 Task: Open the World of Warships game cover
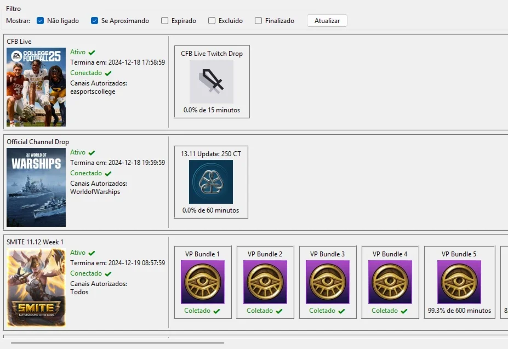[x=36, y=187]
